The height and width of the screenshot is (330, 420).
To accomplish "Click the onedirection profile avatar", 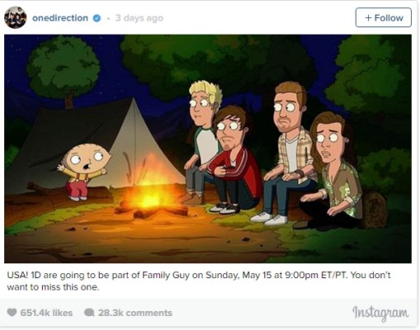I will click(x=16, y=17).
